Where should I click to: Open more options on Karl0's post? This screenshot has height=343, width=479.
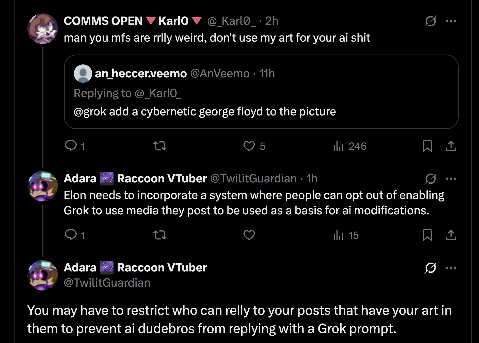[451, 21]
